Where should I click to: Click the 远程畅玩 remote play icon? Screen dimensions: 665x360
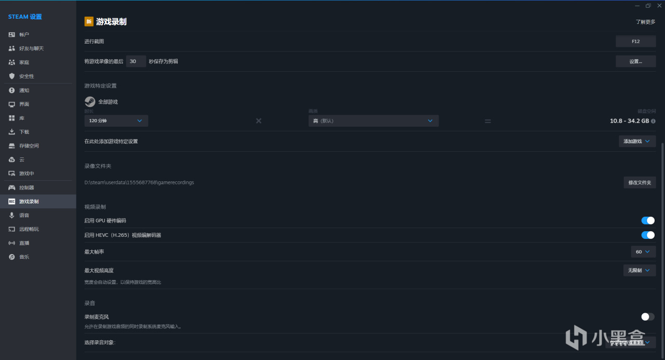click(x=12, y=229)
